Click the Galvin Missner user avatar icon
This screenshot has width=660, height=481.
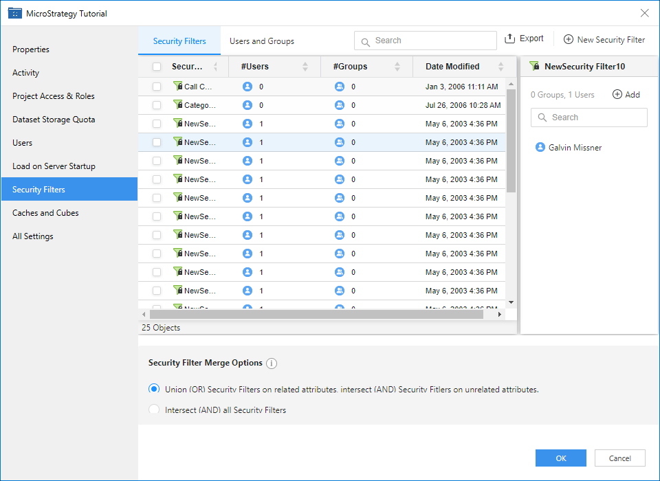(x=540, y=147)
